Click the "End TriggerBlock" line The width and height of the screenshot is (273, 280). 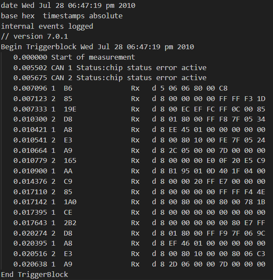34,274
